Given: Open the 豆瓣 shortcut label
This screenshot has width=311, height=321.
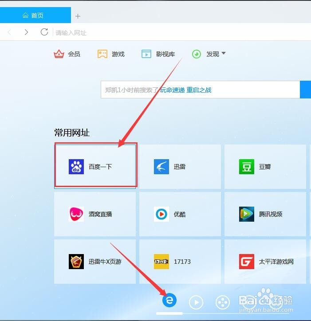Looking at the screenshot, I should pos(265,167).
